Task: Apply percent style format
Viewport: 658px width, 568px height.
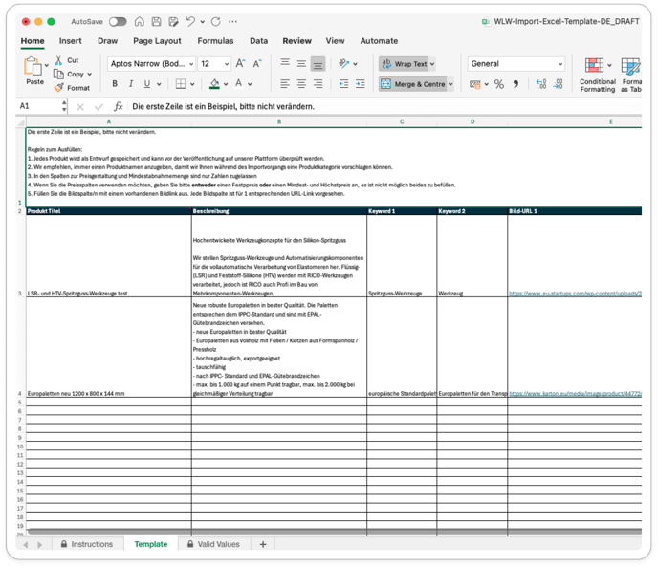Action: (x=499, y=84)
